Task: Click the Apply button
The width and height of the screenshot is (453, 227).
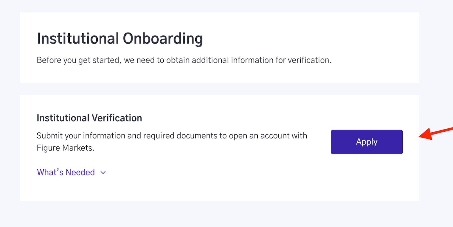Action: click(367, 142)
